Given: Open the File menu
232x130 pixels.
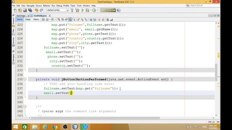Looking at the screenshot, I should coord(14,6).
